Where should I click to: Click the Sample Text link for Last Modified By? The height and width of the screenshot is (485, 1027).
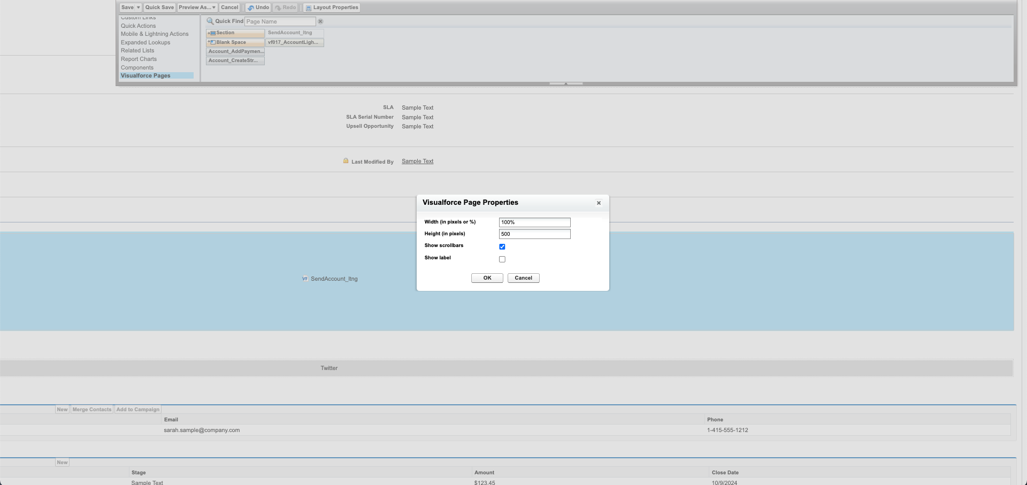[x=418, y=161]
